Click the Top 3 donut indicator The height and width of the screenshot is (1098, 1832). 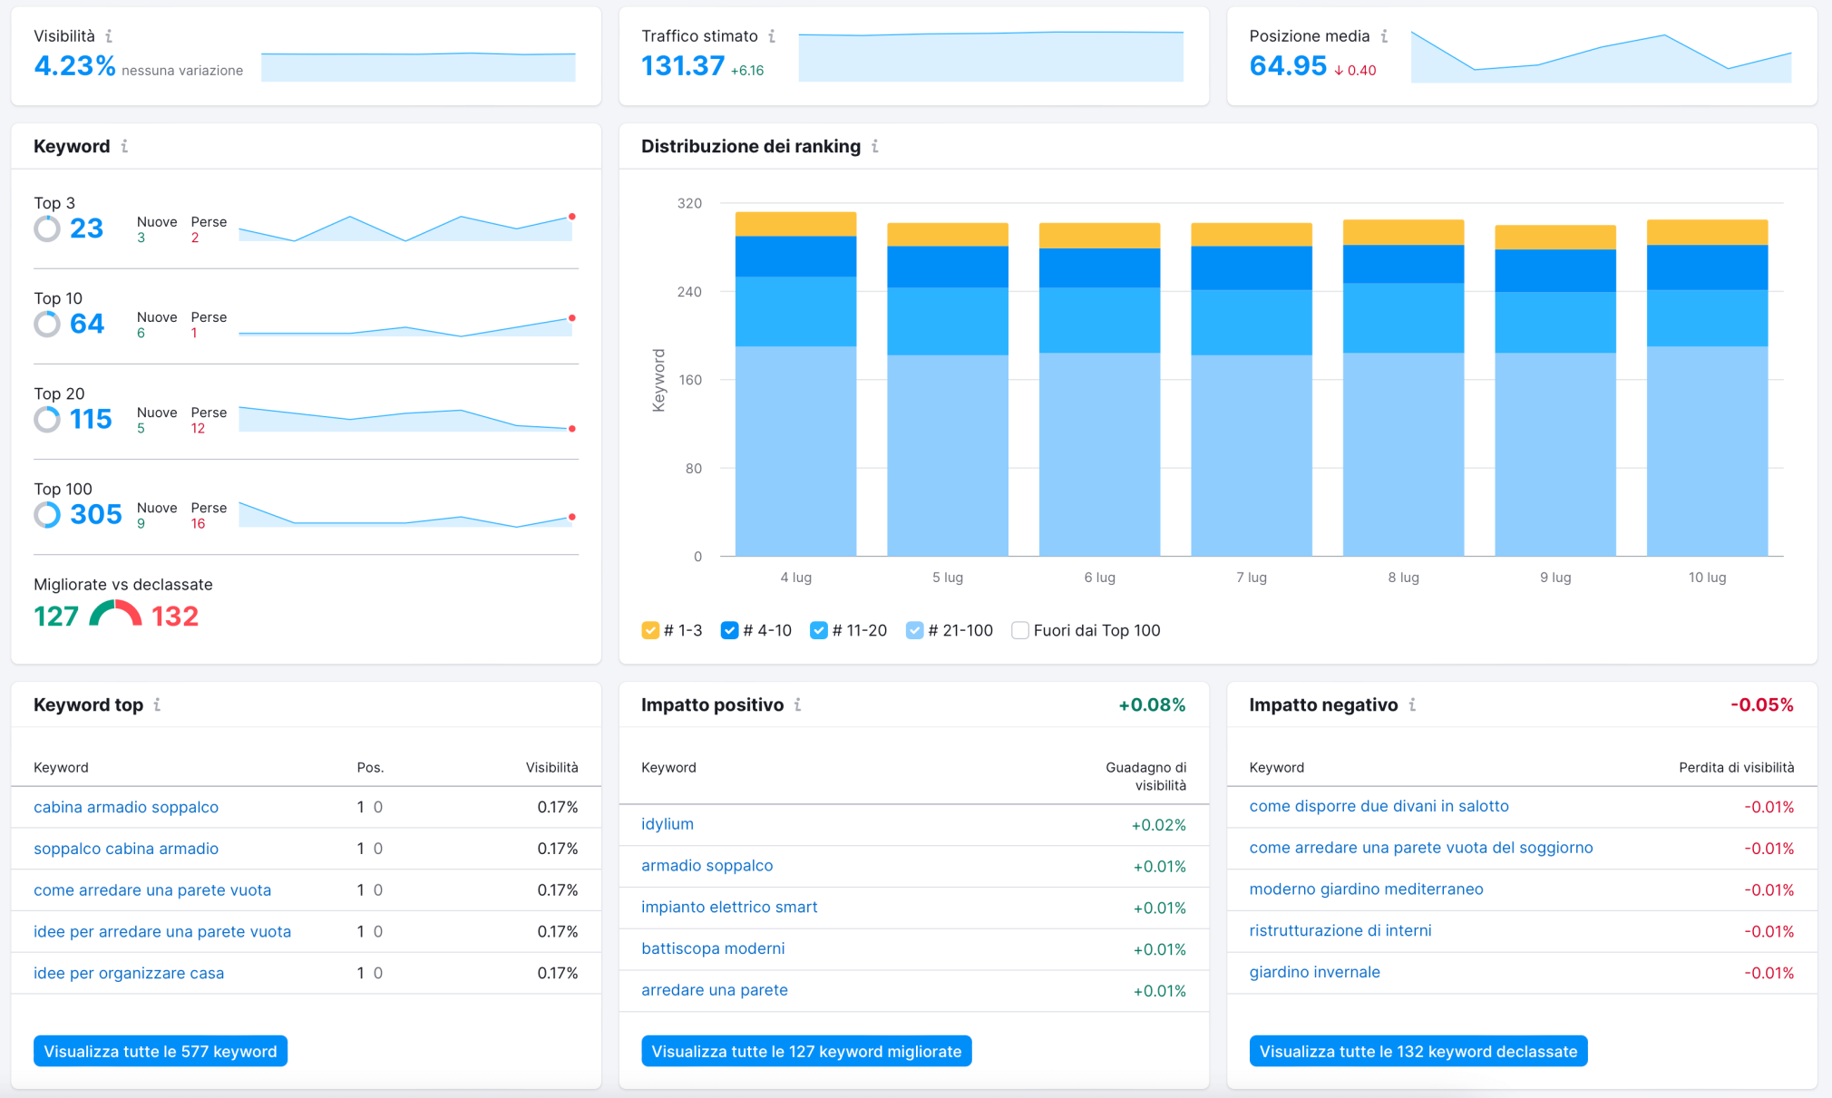coord(47,228)
